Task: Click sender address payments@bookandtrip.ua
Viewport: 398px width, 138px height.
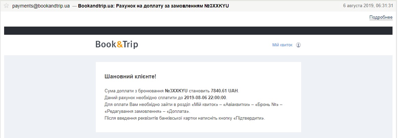Action: point(41,6)
